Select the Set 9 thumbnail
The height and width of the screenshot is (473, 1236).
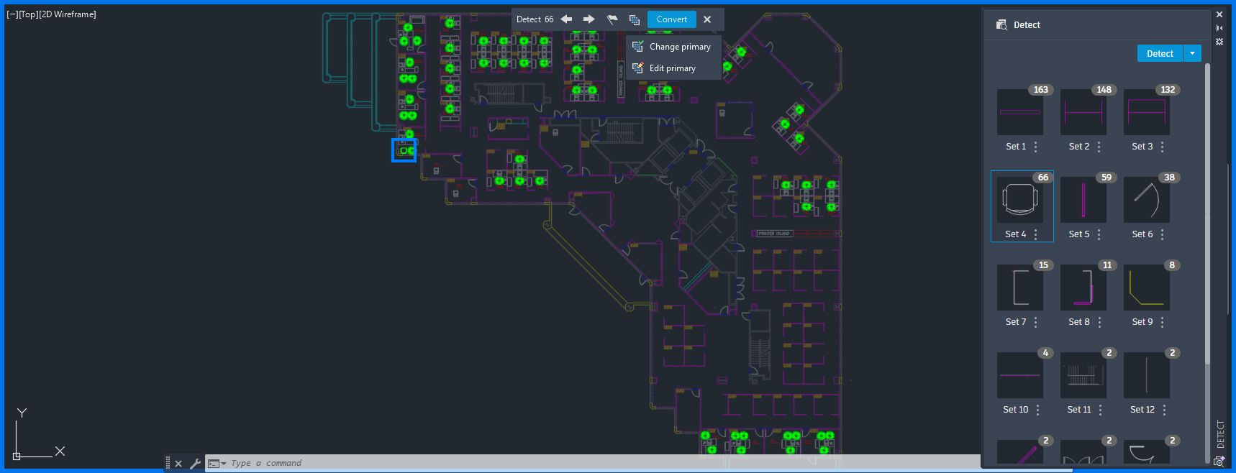click(x=1147, y=288)
